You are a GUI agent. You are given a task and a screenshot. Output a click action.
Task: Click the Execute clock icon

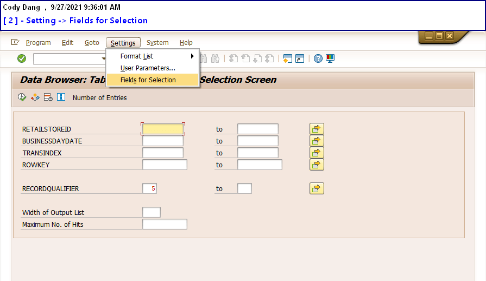tap(22, 97)
